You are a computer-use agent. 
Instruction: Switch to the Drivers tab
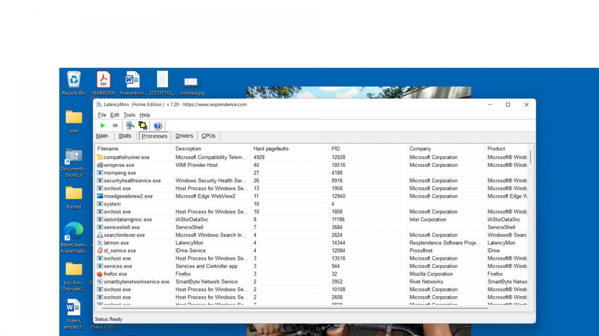point(184,136)
